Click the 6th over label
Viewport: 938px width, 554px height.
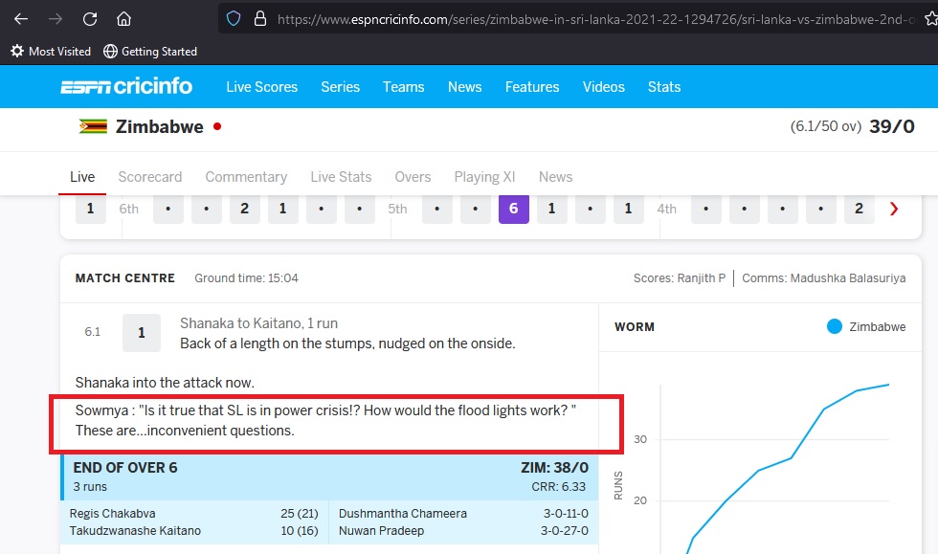(x=128, y=209)
